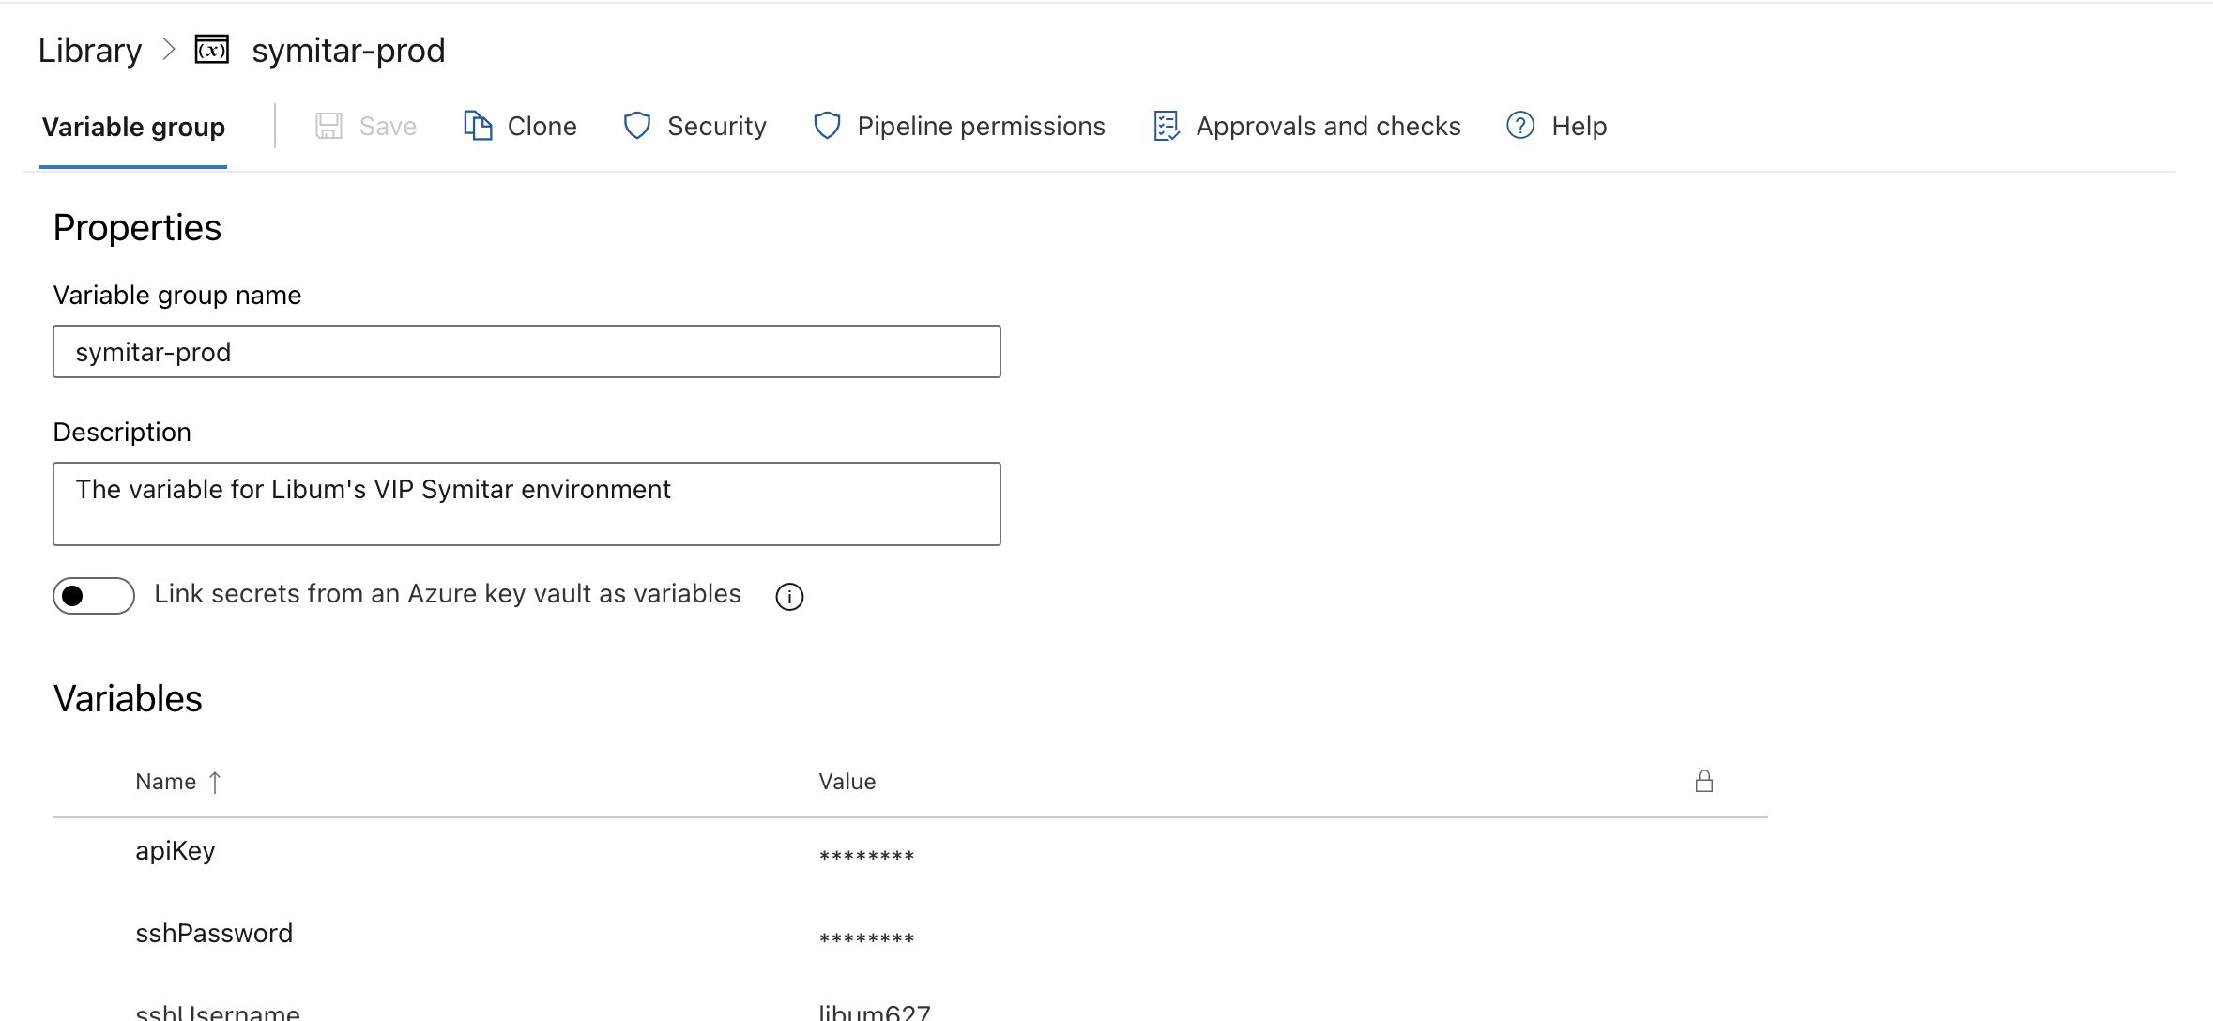
Task: Open the Security menu item
Action: [717, 126]
